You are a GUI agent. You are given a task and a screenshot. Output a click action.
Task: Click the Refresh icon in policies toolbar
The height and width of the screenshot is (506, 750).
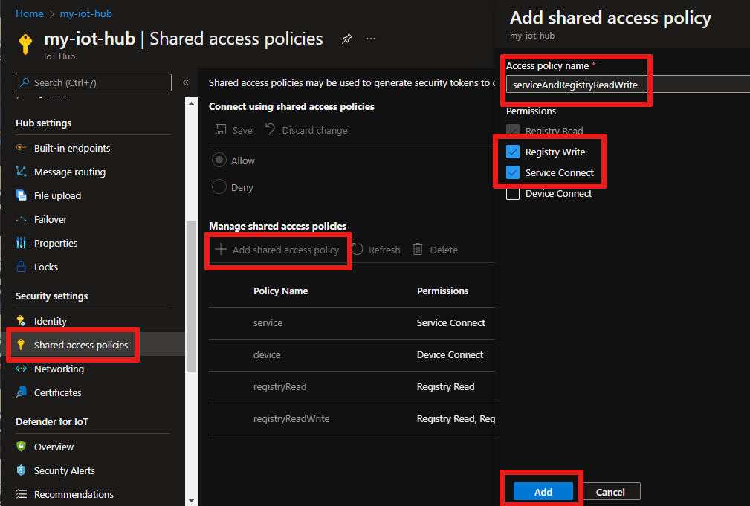pos(358,250)
